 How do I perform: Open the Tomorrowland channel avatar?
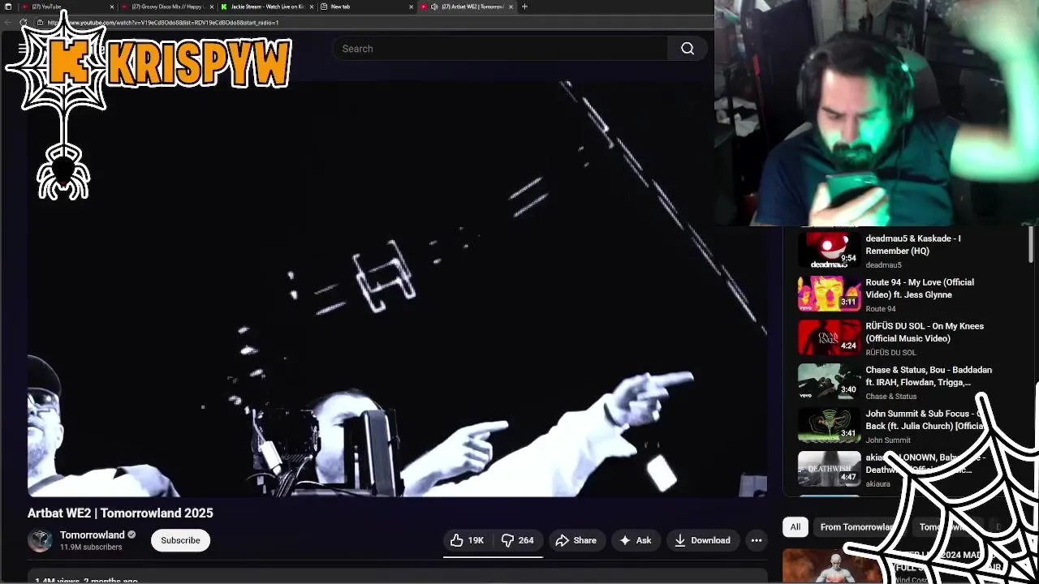pyautogui.click(x=40, y=540)
